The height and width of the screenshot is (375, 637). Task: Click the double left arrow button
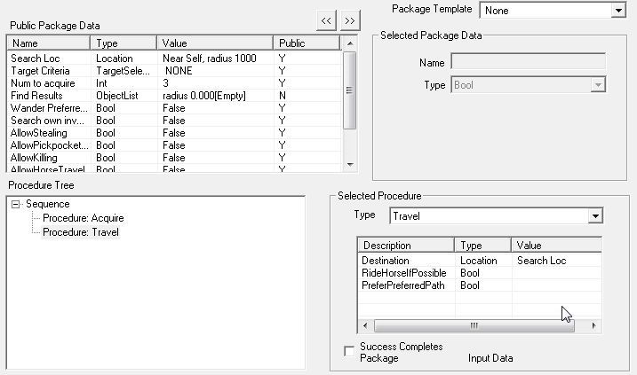coord(328,20)
